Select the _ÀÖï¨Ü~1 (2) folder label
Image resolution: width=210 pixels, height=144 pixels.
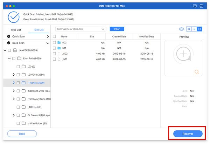(x=34, y=107)
